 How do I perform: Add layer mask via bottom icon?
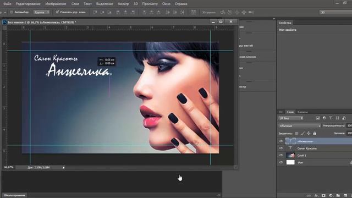click(323, 196)
